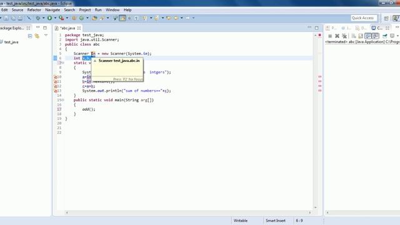Click the Clear Console icon
Viewport: 400px width, 225px height.
[x=354, y=36]
